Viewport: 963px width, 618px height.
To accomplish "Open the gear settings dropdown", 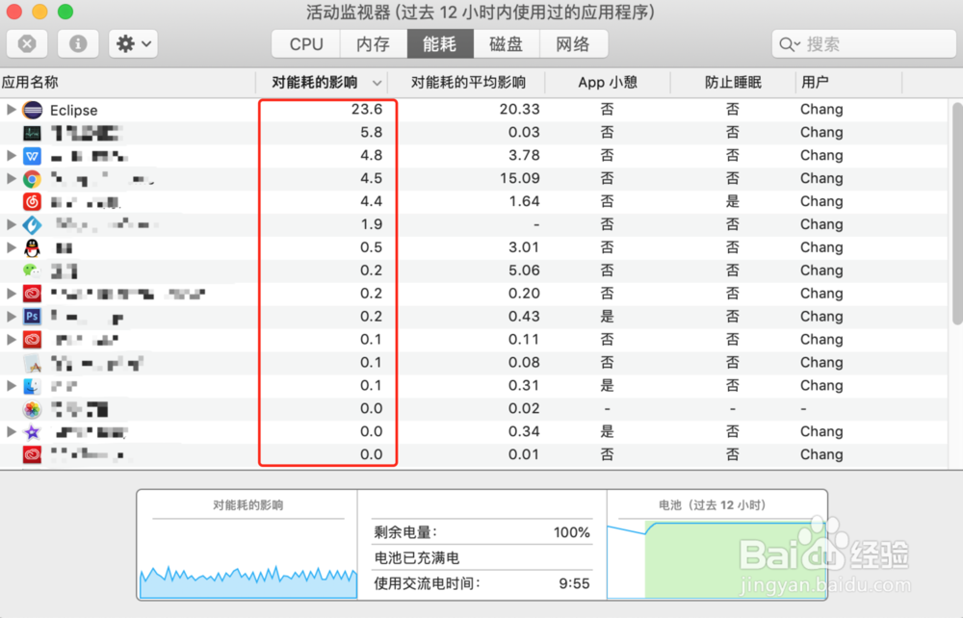I will [133, 42].
